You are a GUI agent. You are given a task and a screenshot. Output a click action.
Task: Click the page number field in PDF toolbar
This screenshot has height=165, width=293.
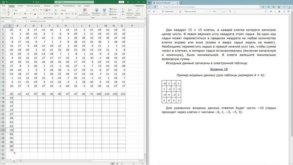pyautogui.click(x=220, y=11)
